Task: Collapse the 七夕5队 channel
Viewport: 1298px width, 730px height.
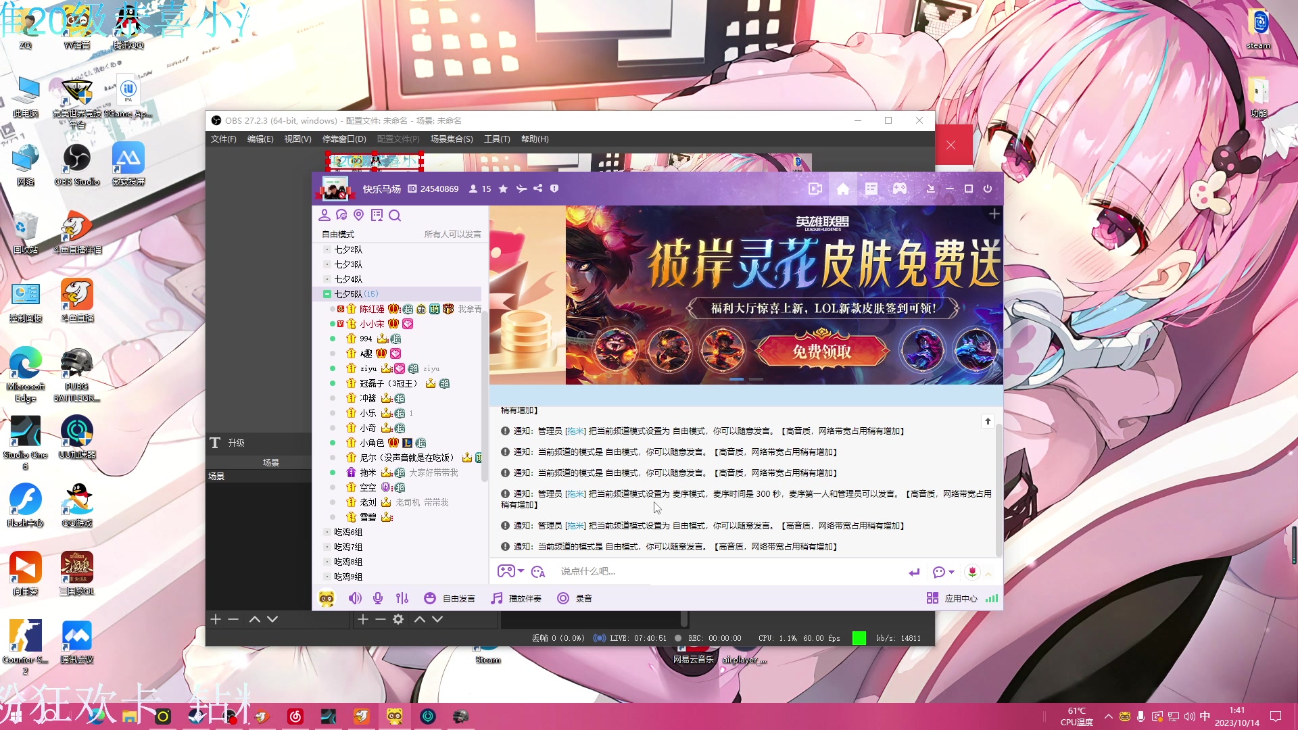Action: [327, 294]
